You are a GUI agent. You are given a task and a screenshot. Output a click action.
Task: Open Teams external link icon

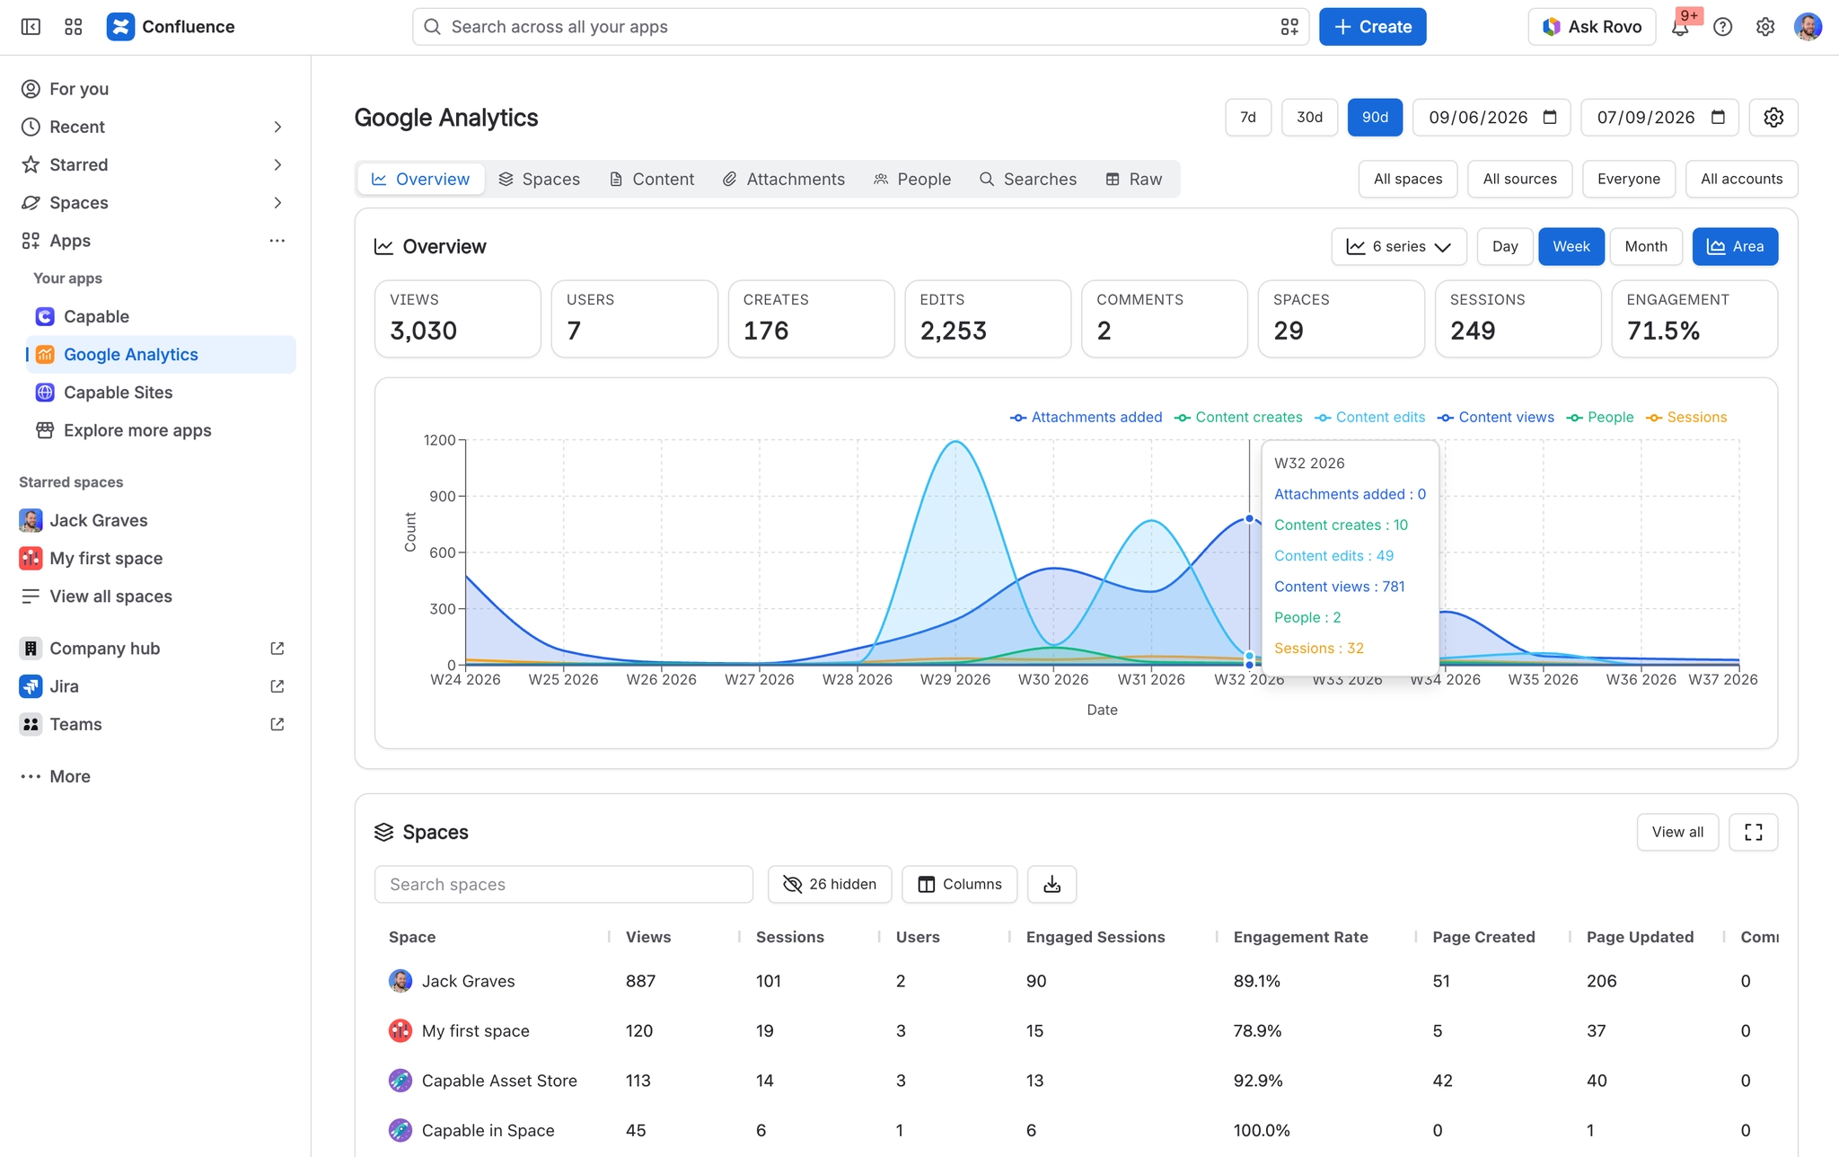click(x=277, y=724)
